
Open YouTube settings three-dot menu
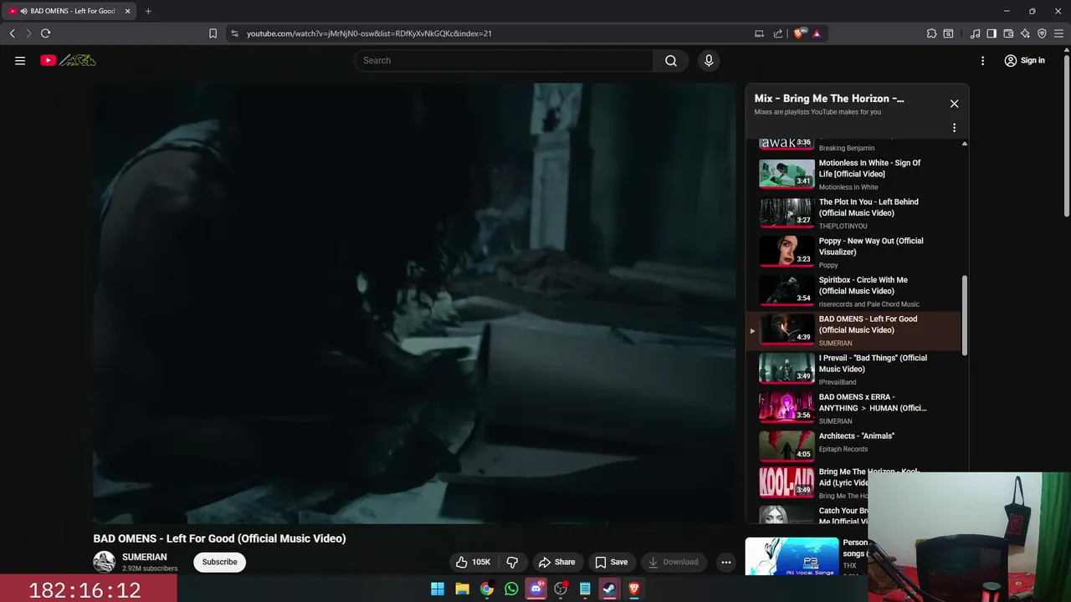point(983,60)
